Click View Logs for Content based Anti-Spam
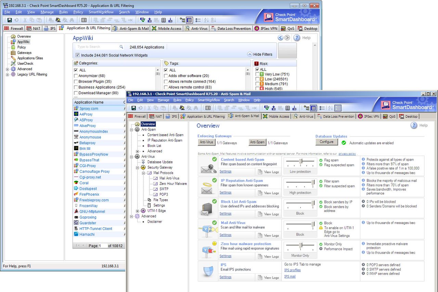Screen dimensions: 438x292 pyautogui.click(x=268, y=172)
